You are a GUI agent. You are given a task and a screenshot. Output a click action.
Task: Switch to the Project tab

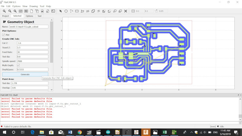point(5,16)
